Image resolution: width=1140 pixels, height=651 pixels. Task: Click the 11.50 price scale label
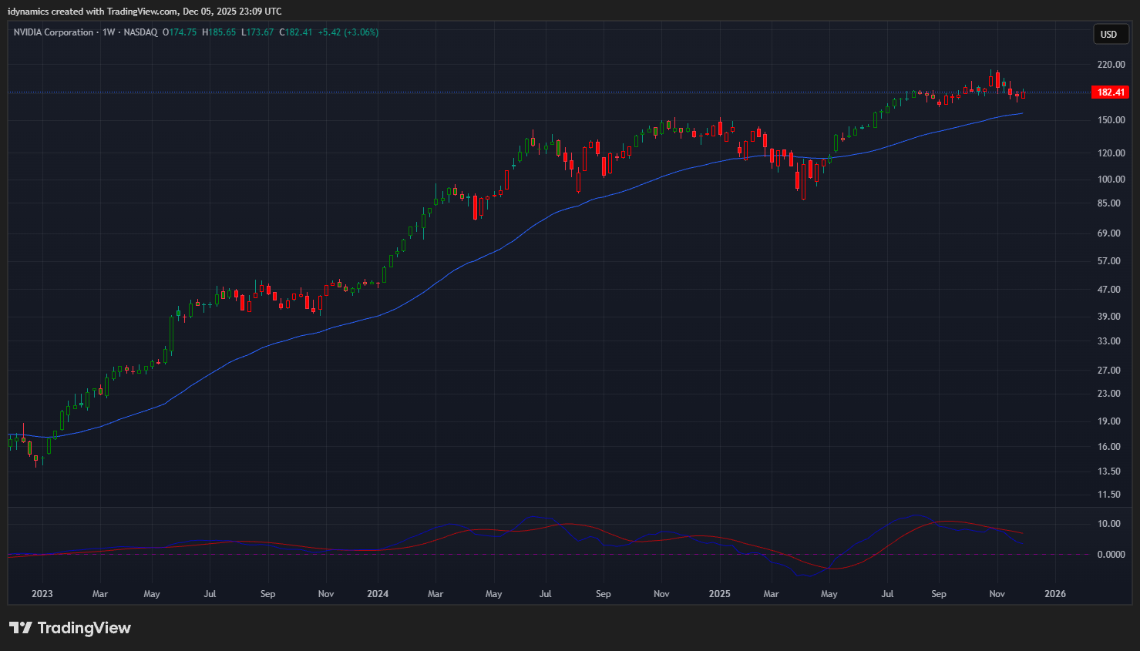click(x=1111, y=495)
